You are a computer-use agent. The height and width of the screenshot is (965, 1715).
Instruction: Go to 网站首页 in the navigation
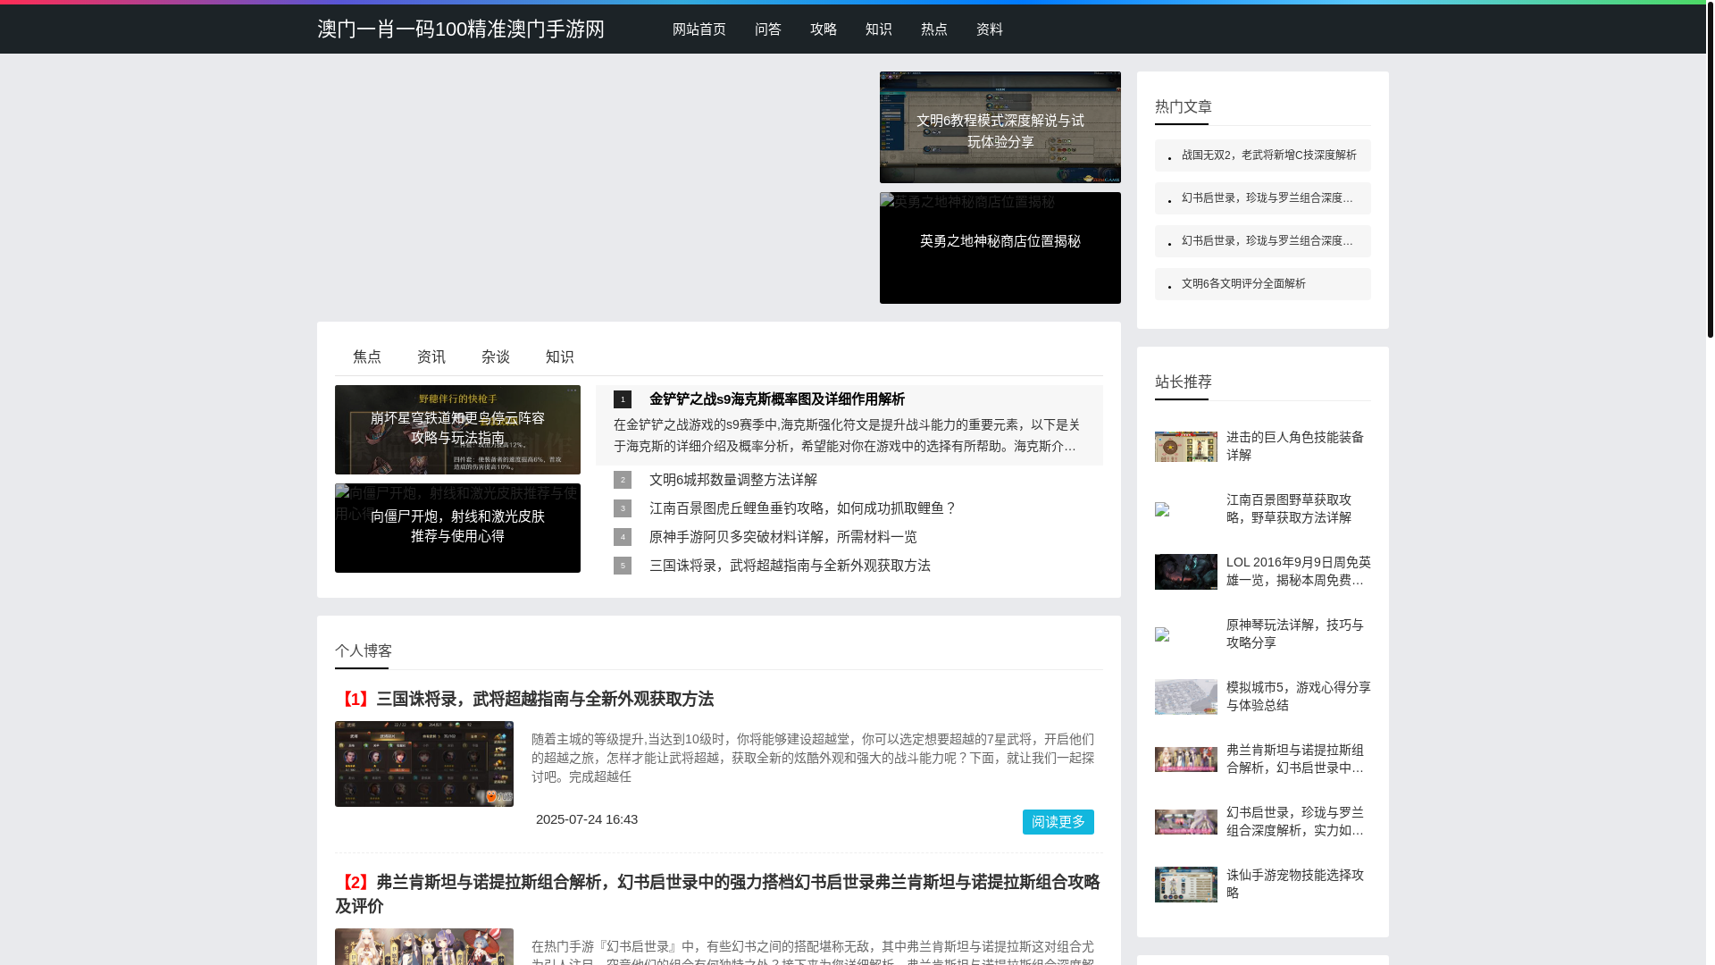point(699,29)
